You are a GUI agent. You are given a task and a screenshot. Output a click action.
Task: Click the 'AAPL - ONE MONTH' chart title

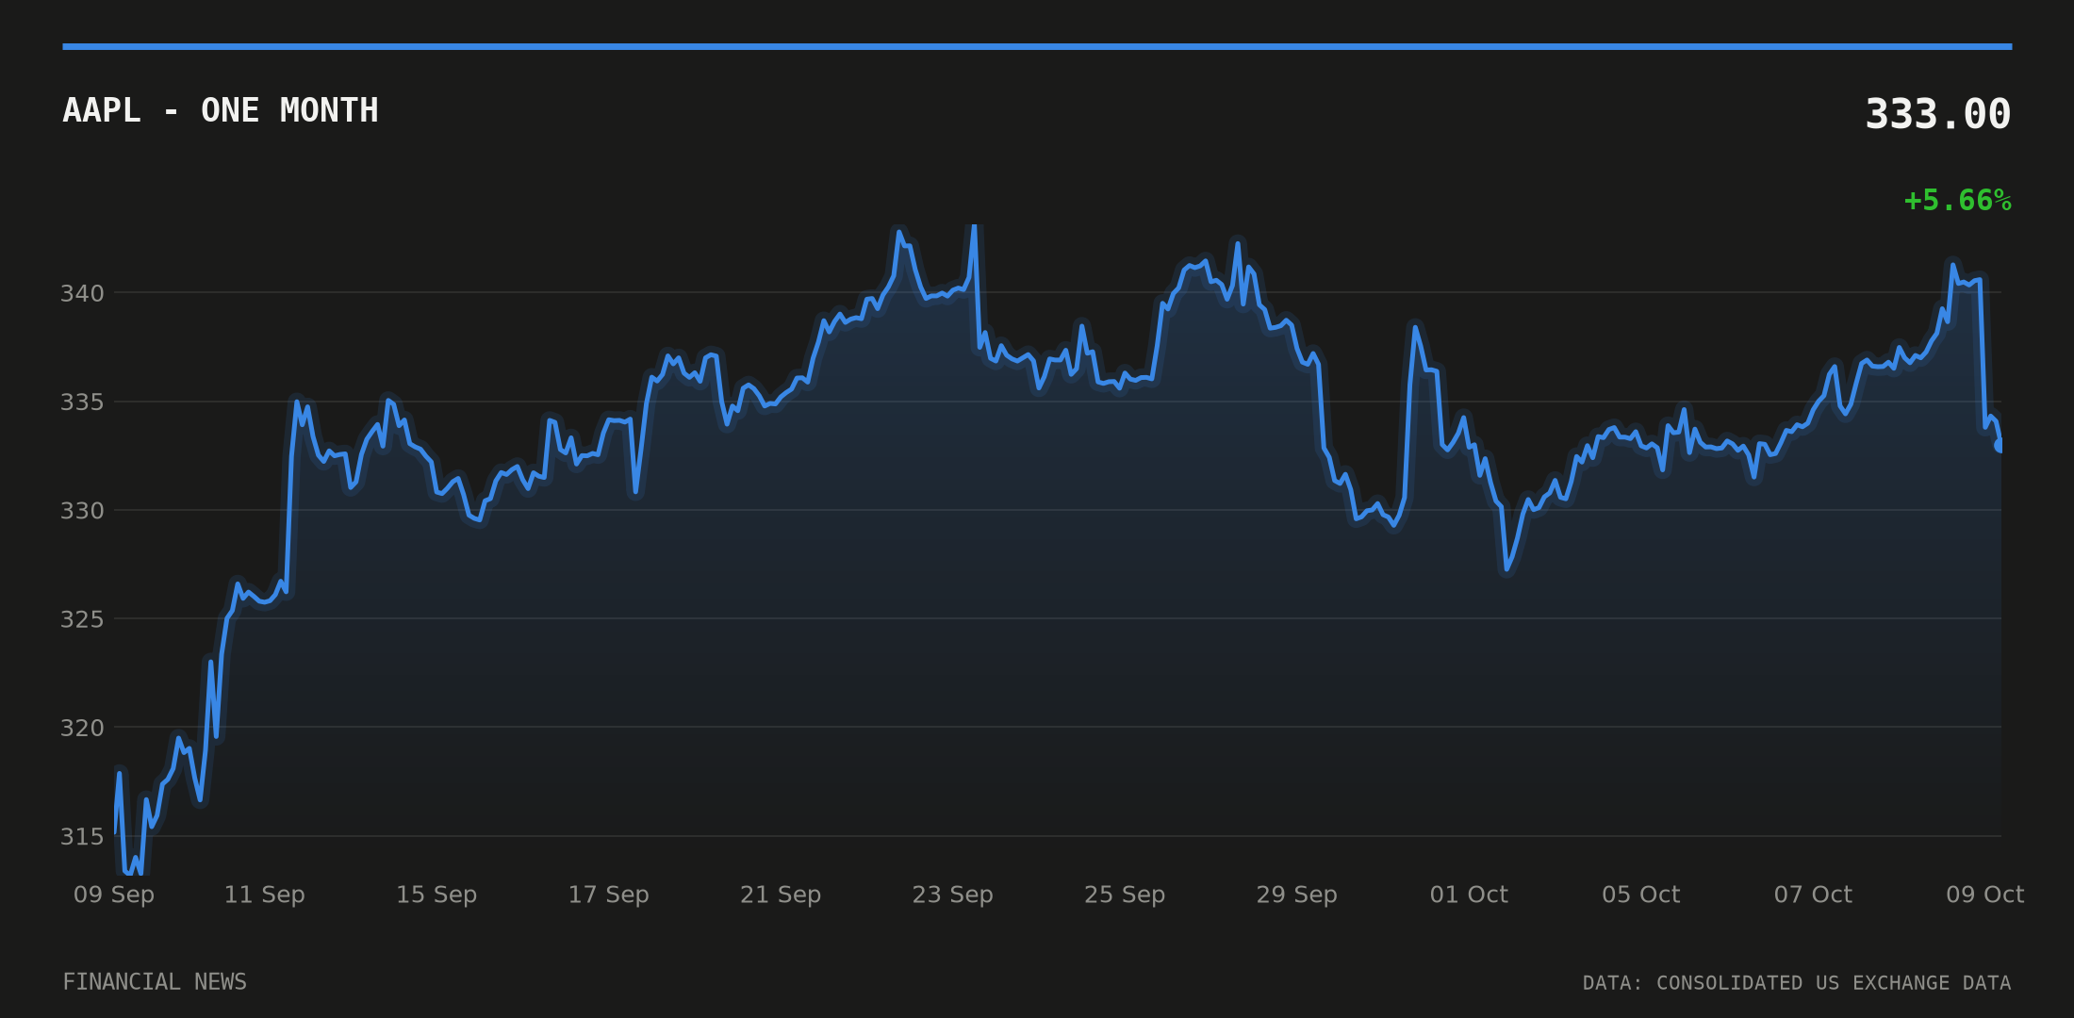(x=221, y=110)
